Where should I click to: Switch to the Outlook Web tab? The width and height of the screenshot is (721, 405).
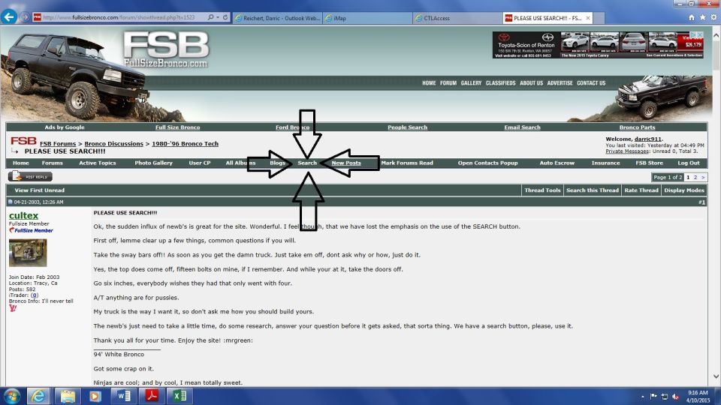click(277, 18)
